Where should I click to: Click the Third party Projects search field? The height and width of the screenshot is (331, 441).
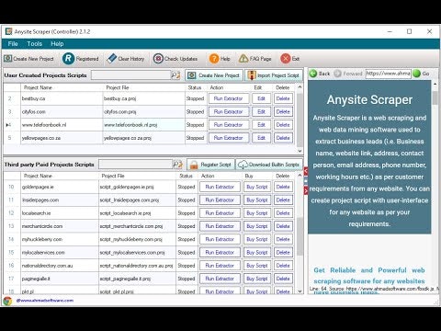136,165
